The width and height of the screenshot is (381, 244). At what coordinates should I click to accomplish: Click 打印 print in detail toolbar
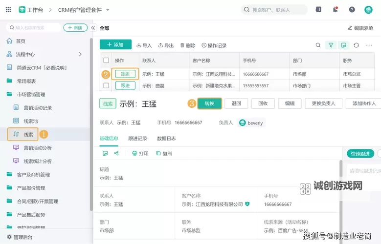tap(140, 153)
